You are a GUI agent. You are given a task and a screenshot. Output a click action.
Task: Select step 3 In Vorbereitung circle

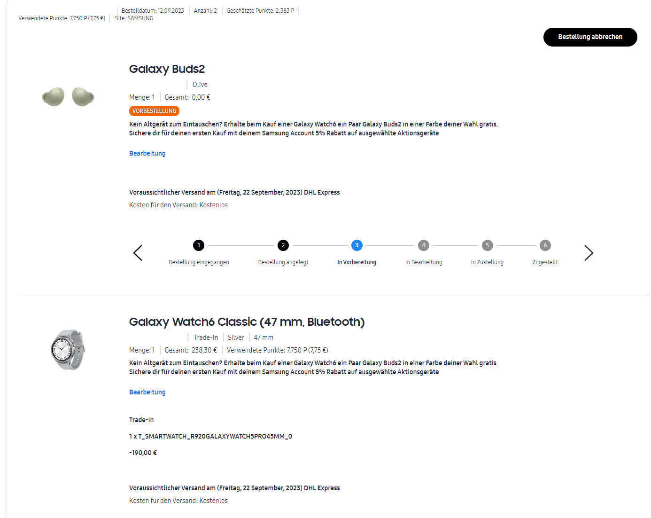coord(357,245)
